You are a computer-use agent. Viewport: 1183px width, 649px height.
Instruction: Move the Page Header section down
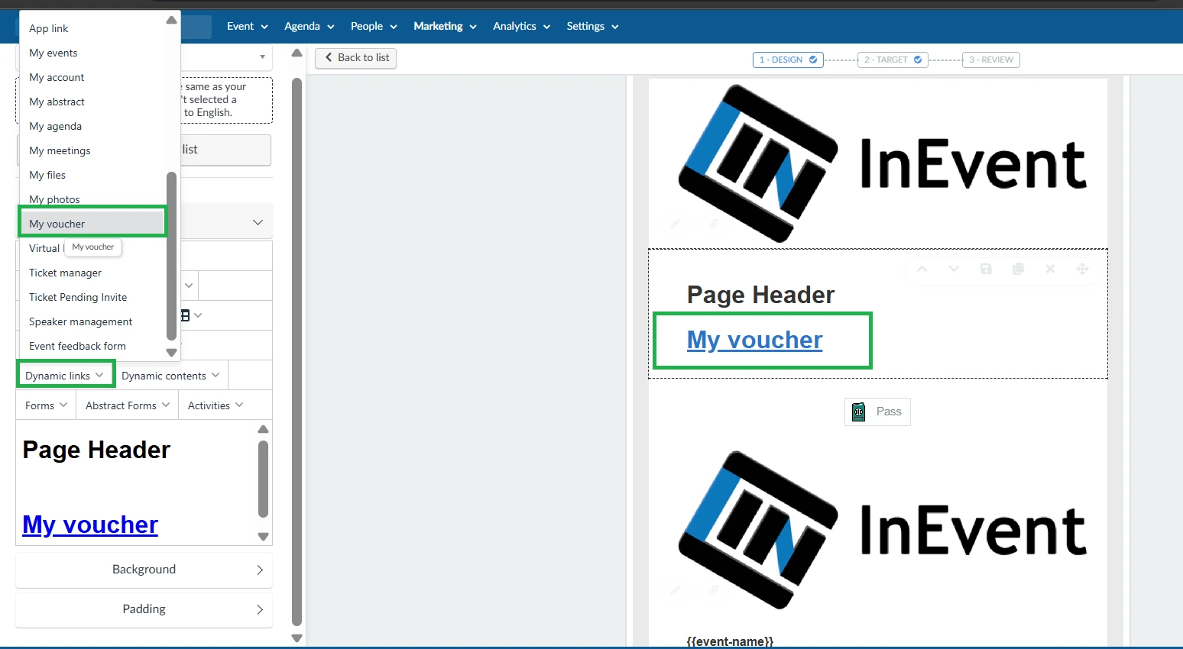pos(954,269)
